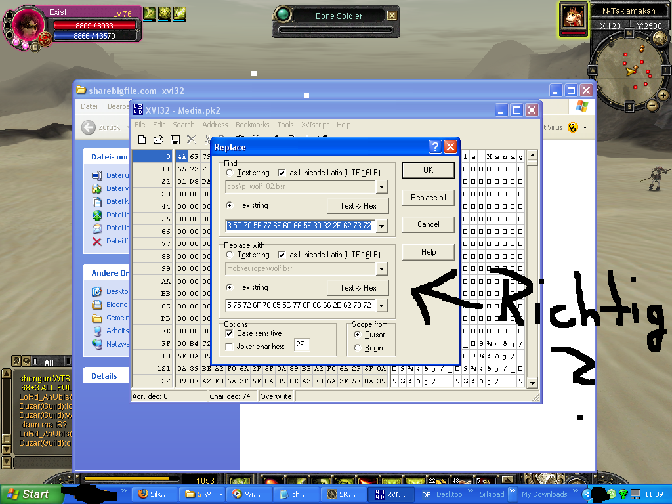Open the Address menu in XVI32
Screen dimensions: 672x504
(215, 125)
